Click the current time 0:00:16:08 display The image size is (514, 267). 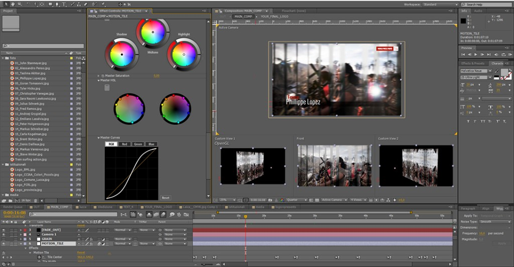(14, 212)
